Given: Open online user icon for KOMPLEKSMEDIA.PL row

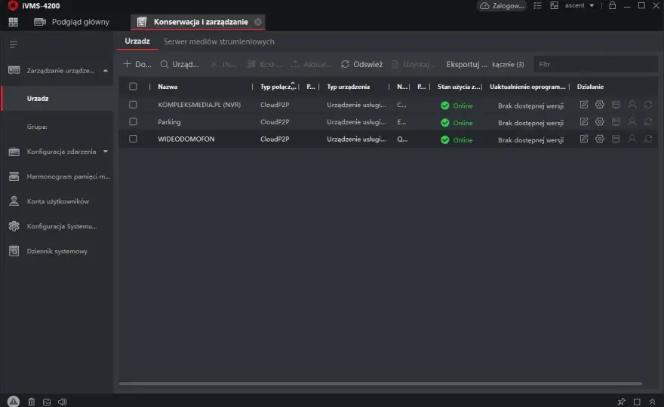Looking at the screenshot, I should pyautogui.click(x=632, y=105).
